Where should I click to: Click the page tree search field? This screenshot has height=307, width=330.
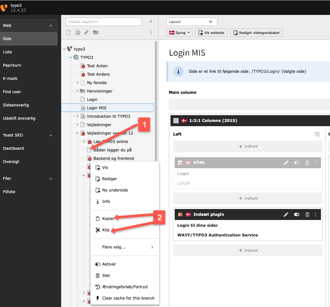(x=104, y=22)
